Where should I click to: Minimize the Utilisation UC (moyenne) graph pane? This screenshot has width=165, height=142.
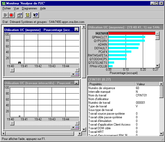click(x=76, y=29)
